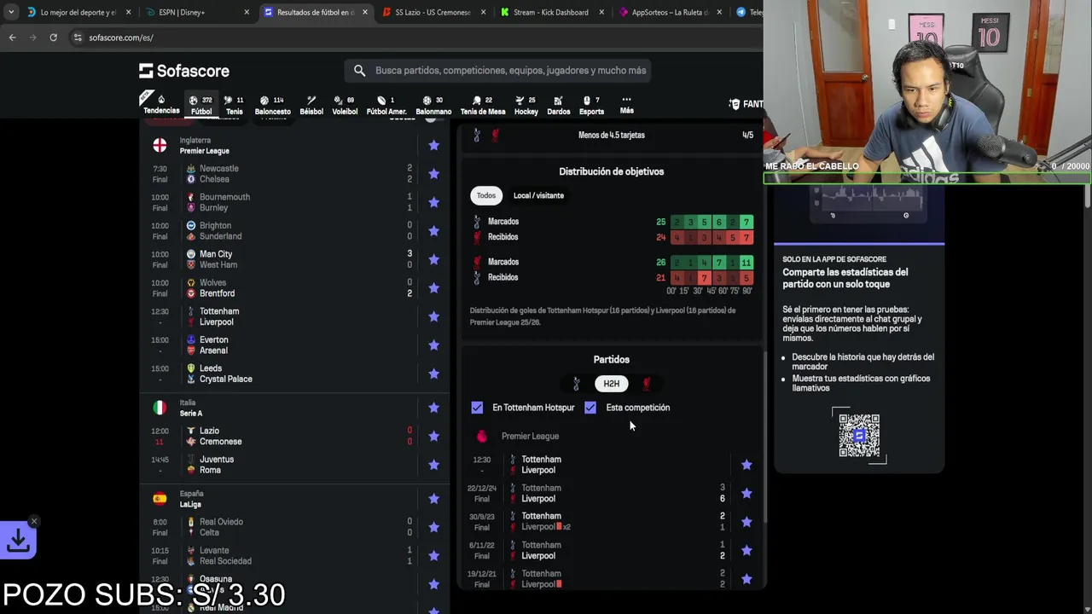
Task: Select the Balonmano sport icon
Action: coord(433,105)
